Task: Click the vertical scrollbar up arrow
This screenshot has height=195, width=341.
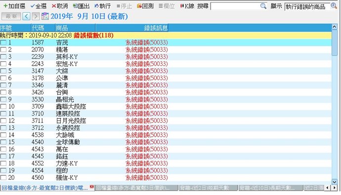Action: (335, 27)
